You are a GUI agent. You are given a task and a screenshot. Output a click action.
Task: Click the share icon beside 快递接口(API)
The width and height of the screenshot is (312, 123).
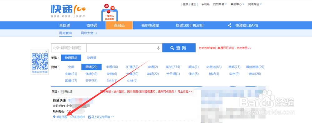[230, 26]
